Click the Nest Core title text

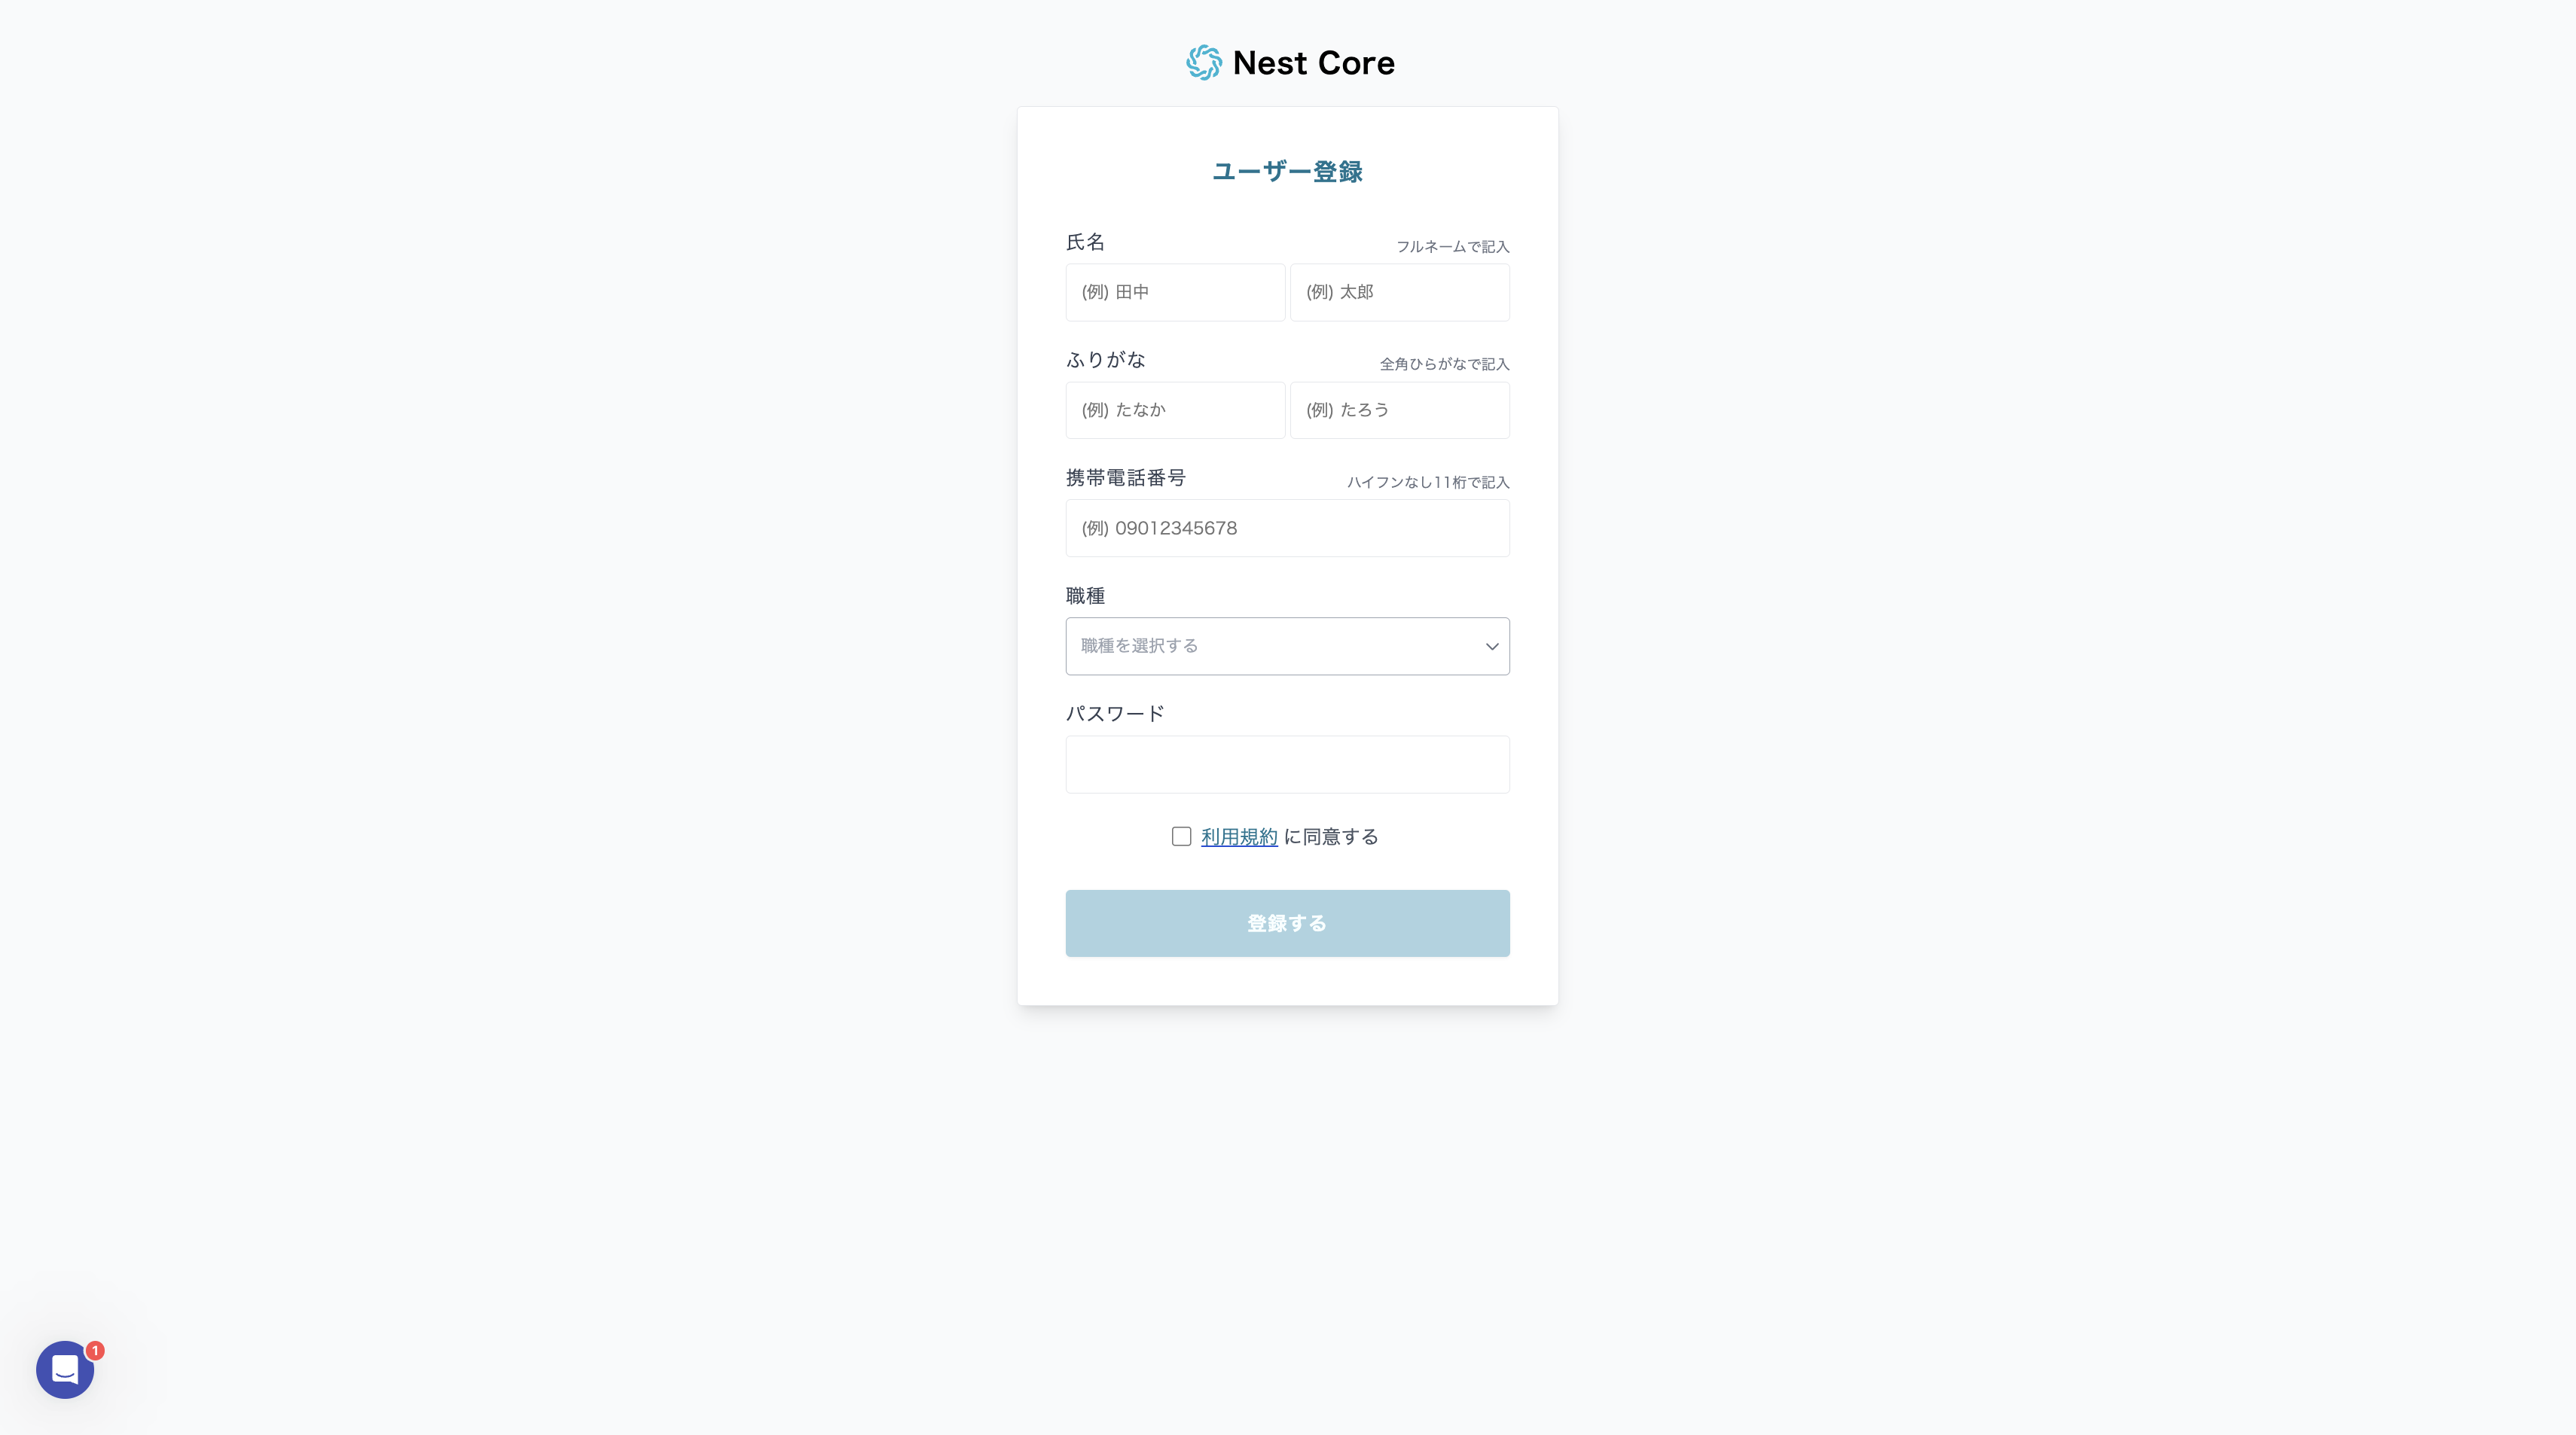pos(1313,63)
